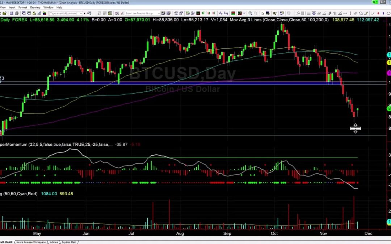Open the symbol/command dropdown arrow

[x=81, y=13]
